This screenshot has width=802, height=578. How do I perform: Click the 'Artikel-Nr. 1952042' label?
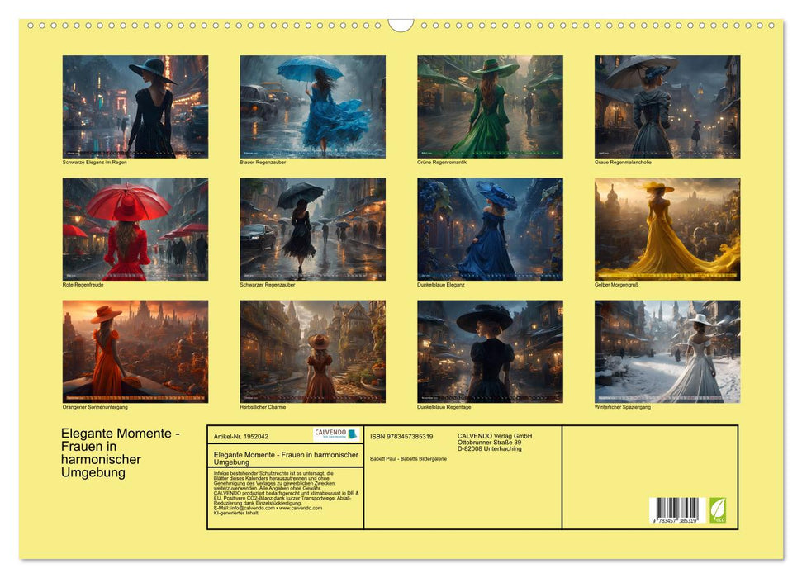point(240,436)
